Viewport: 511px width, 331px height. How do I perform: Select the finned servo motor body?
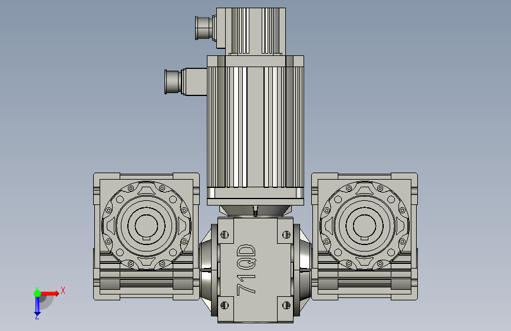pos(256,127)
